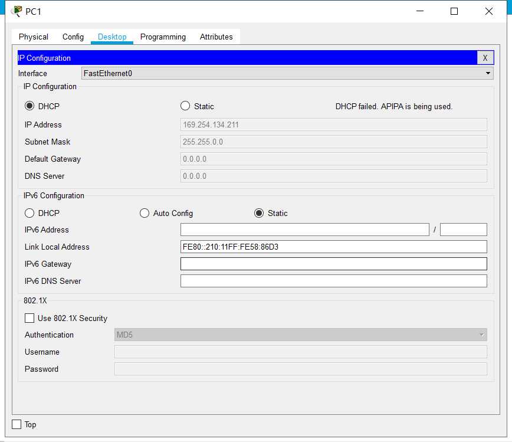512x442 pixels.
Task: Open the Attributes tab
Action: [216, 37]
